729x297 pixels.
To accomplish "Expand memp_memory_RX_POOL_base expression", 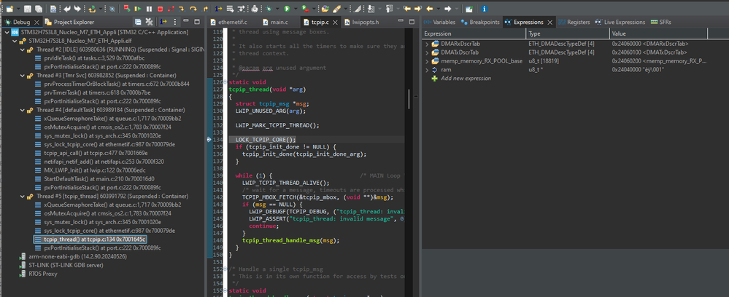I will coord(427,60).
